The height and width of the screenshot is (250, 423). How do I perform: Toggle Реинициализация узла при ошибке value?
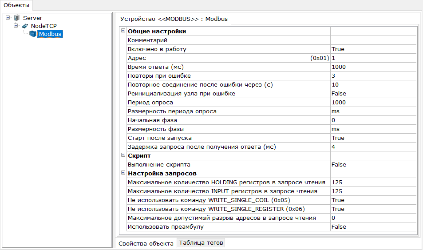point(373,94)
